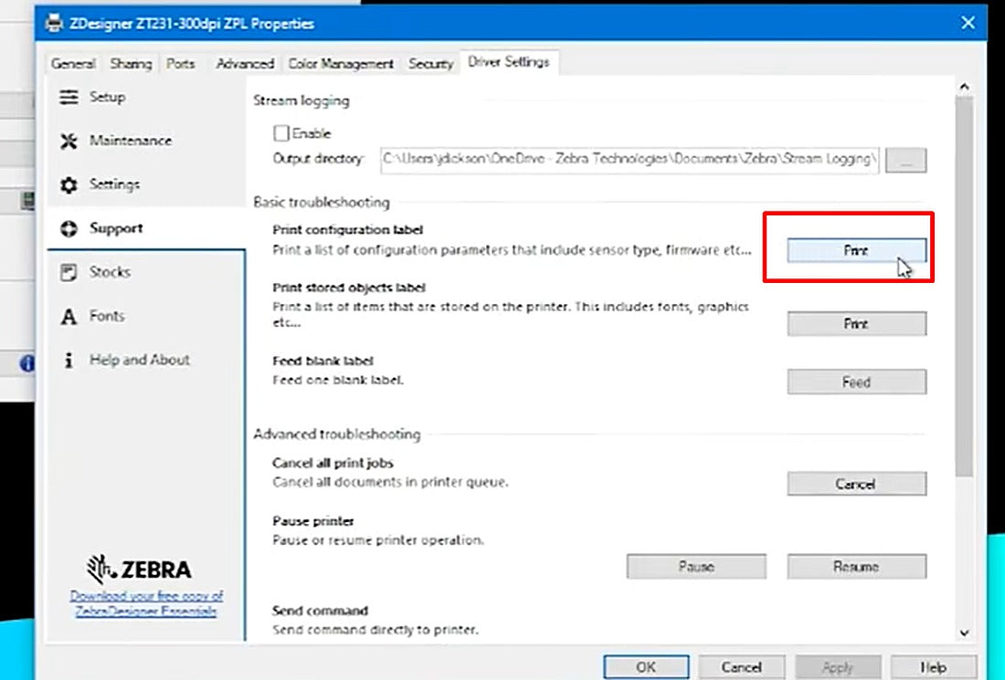Click the Stocks label icon
The width and height of the screenshot is (1005, 680).
coord(69,273)
